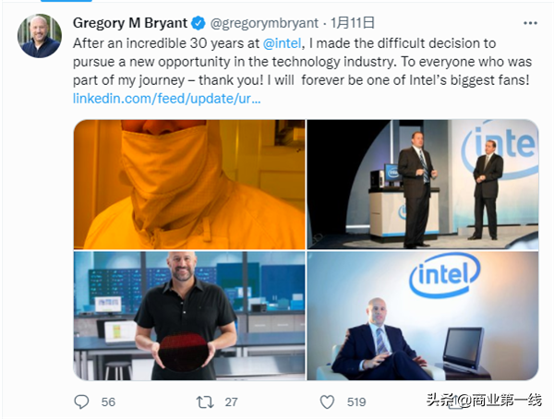This screenshot has width=554, height=419.
Task: Open Gregory M Bryant's profile avatar
Action: click(x=39, y=36)
